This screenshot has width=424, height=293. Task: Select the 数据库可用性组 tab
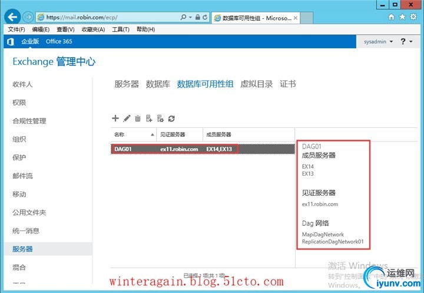pyautogui.click(x=206, y=84)
